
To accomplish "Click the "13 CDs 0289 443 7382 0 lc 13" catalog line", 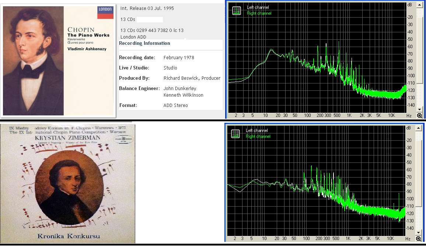I will click(x=152, y=31).
